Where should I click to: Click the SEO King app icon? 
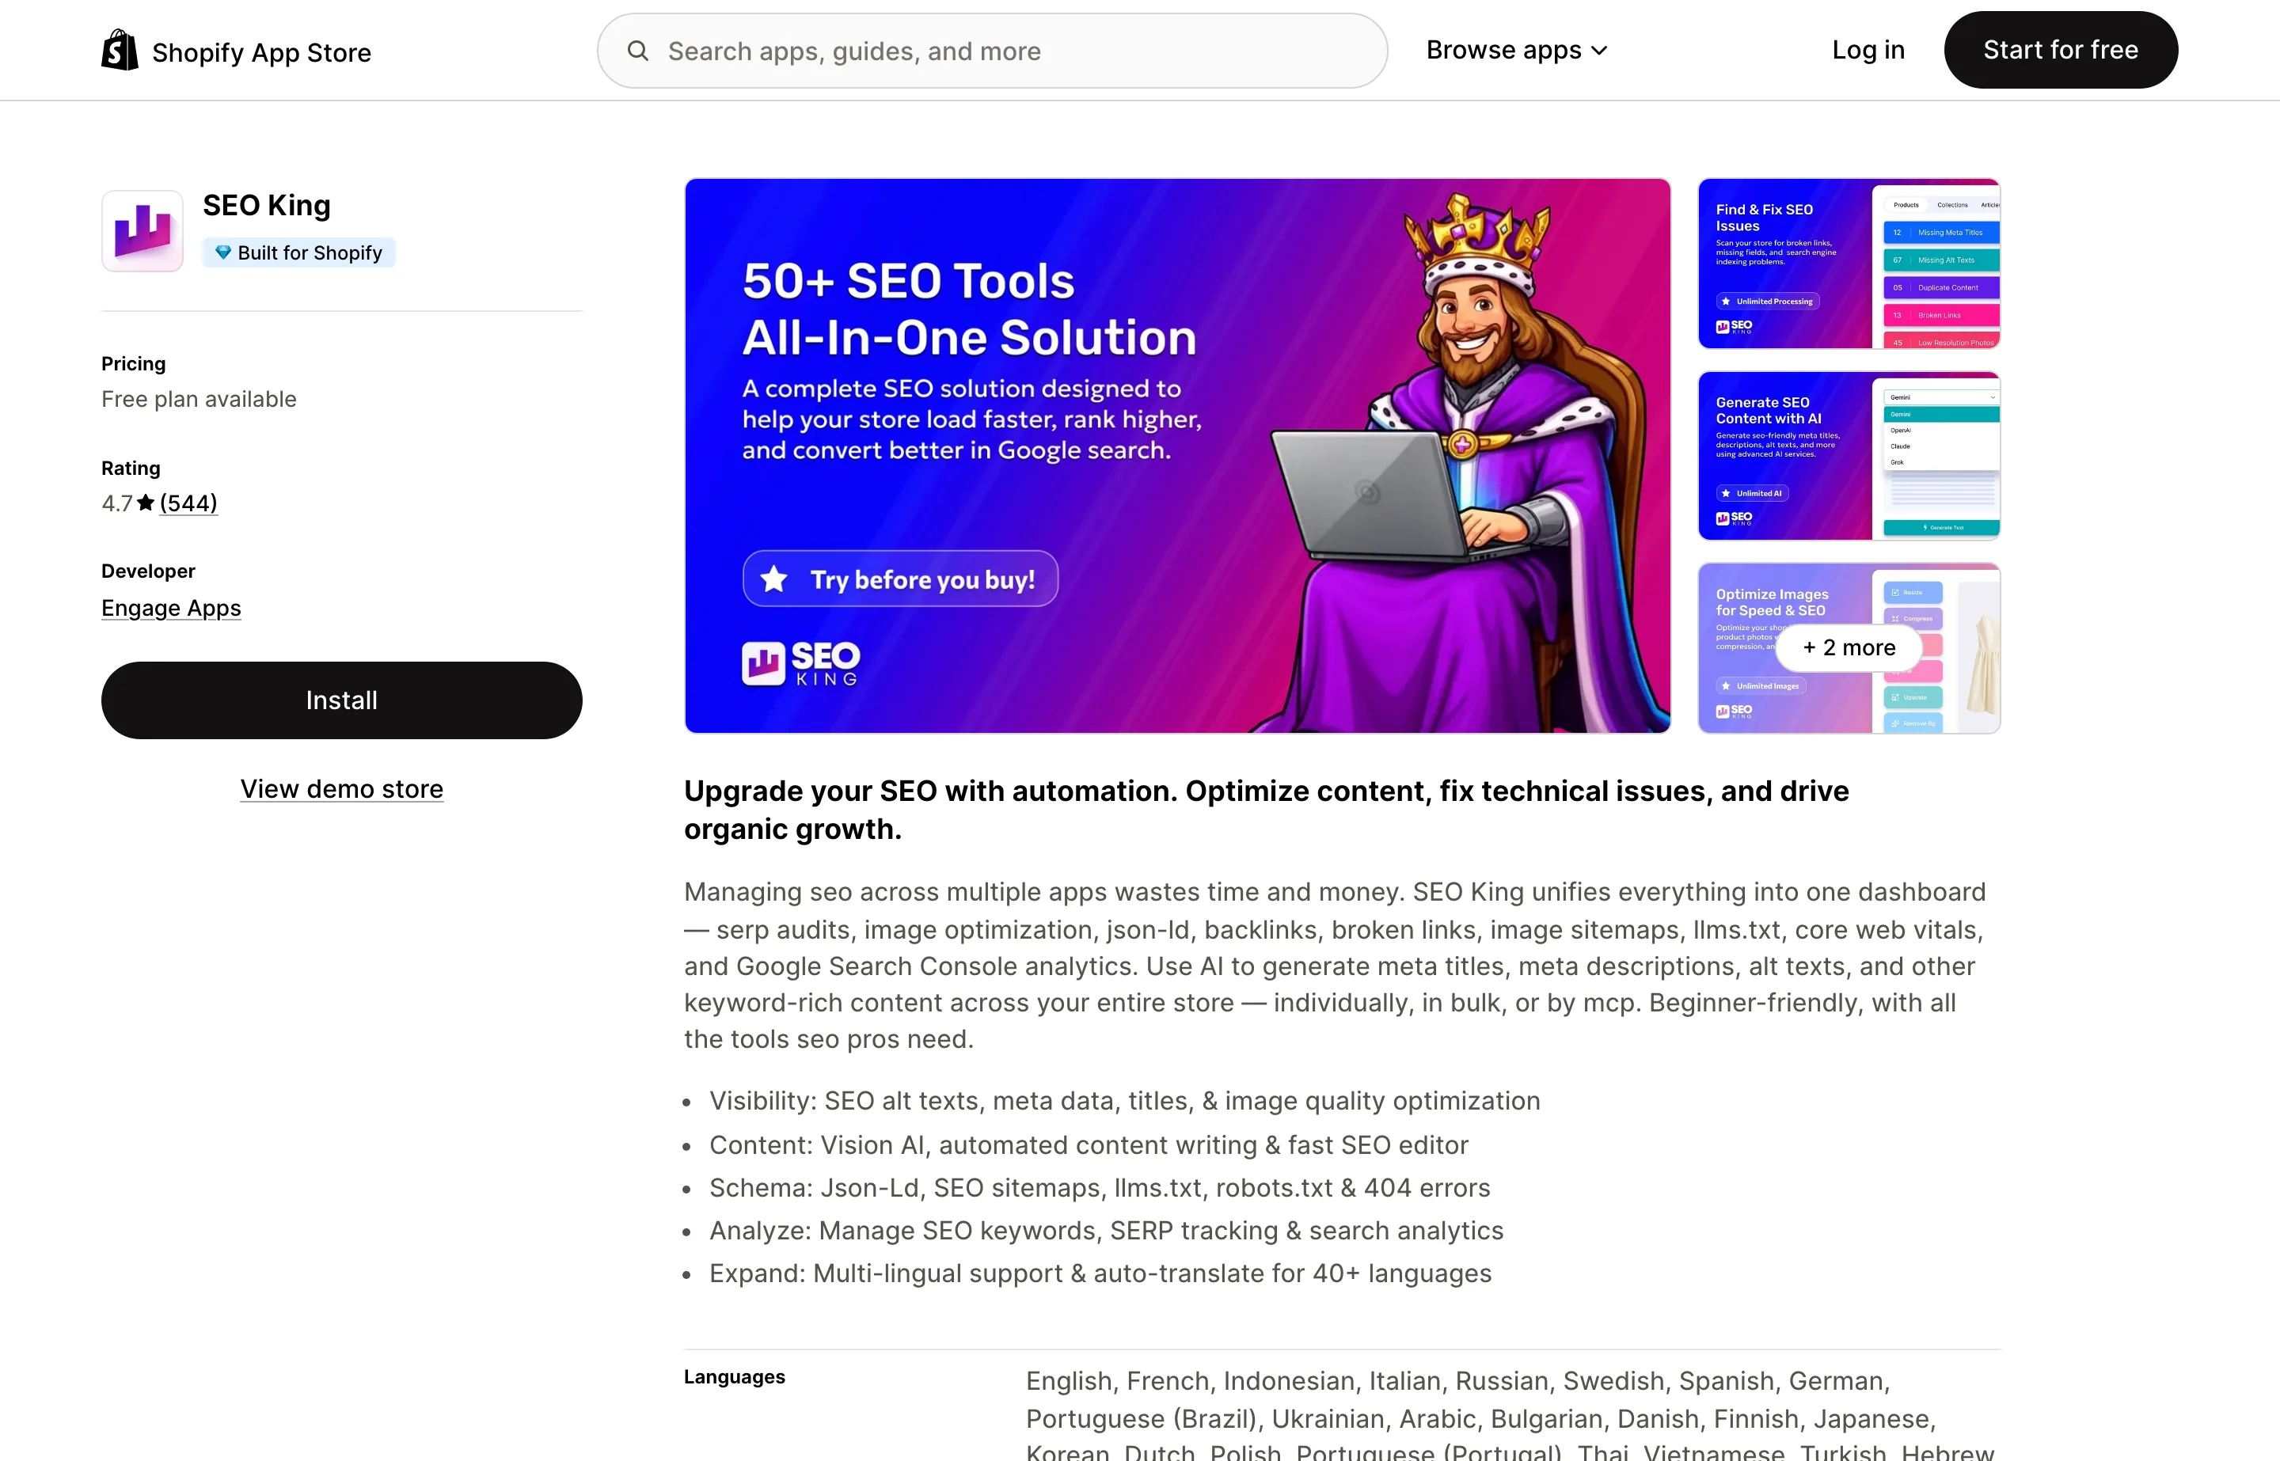click(x=142, y=230)
